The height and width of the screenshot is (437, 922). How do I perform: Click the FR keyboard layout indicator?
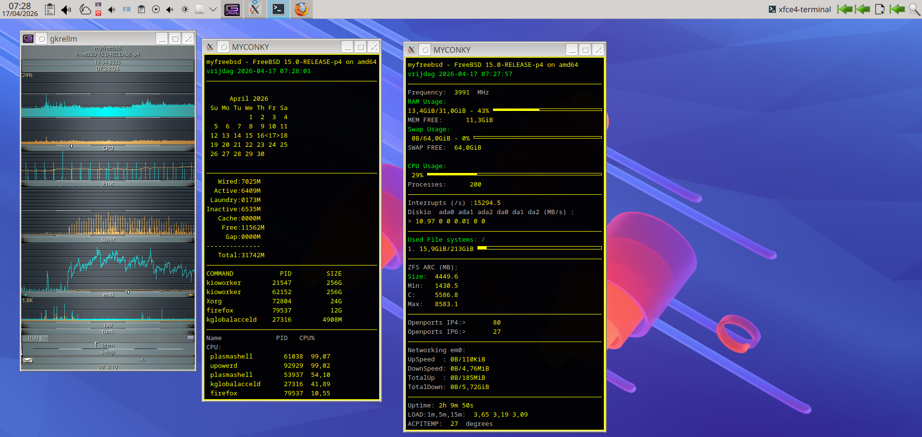coord(127,9)
